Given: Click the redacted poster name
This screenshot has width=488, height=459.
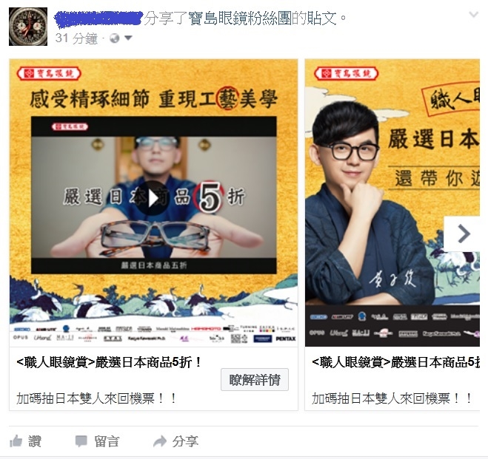Looking at the screenshot, I should tap(98, 18).
